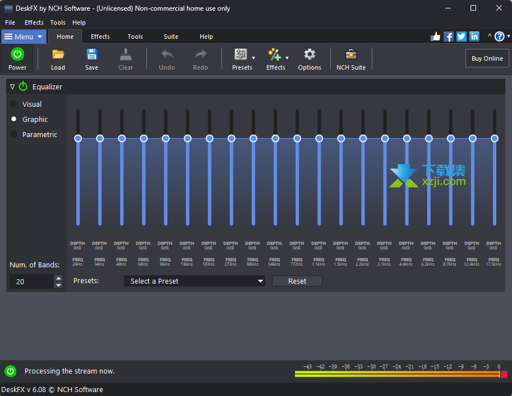Click the 3.1kHz band slider handle
The height and width of the screenshot is (396, 512).
pyautogui.click(x=385, y=138)
